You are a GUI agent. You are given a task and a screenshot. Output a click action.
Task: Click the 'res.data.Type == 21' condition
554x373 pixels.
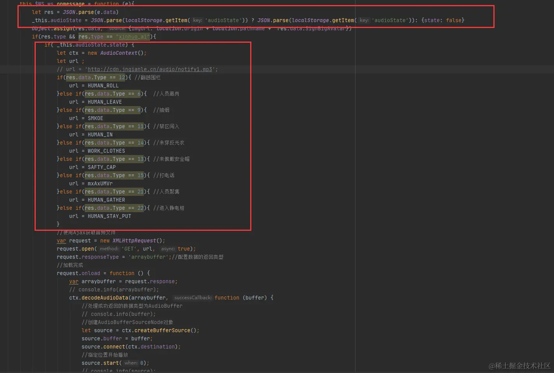pos(114,192)
